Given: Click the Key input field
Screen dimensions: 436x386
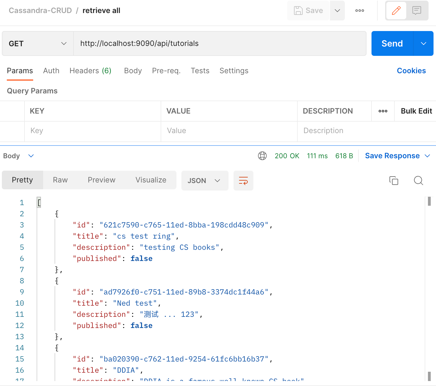Looking at the screenshot, I should pos(93,131).
